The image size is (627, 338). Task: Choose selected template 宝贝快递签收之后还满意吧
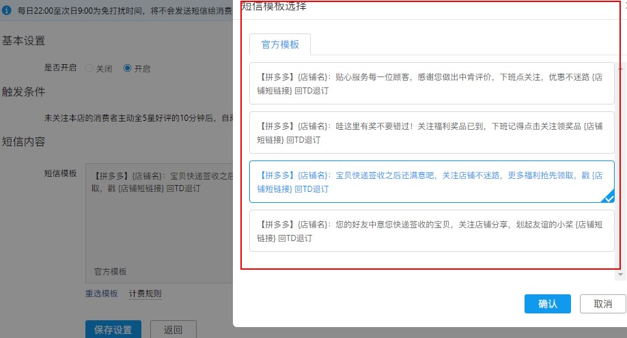pyautogui.click(x=432, y=182)
